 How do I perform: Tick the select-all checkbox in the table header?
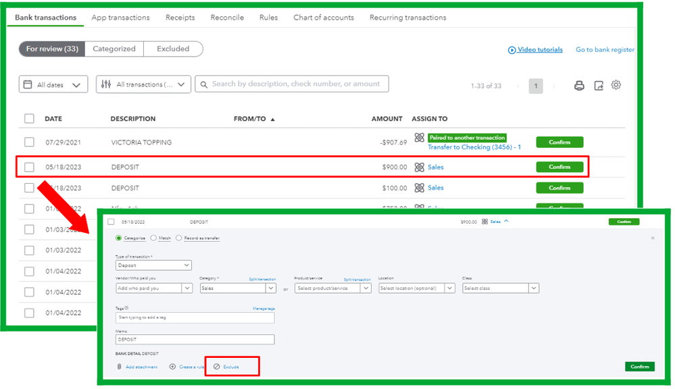tap(29, 118)
